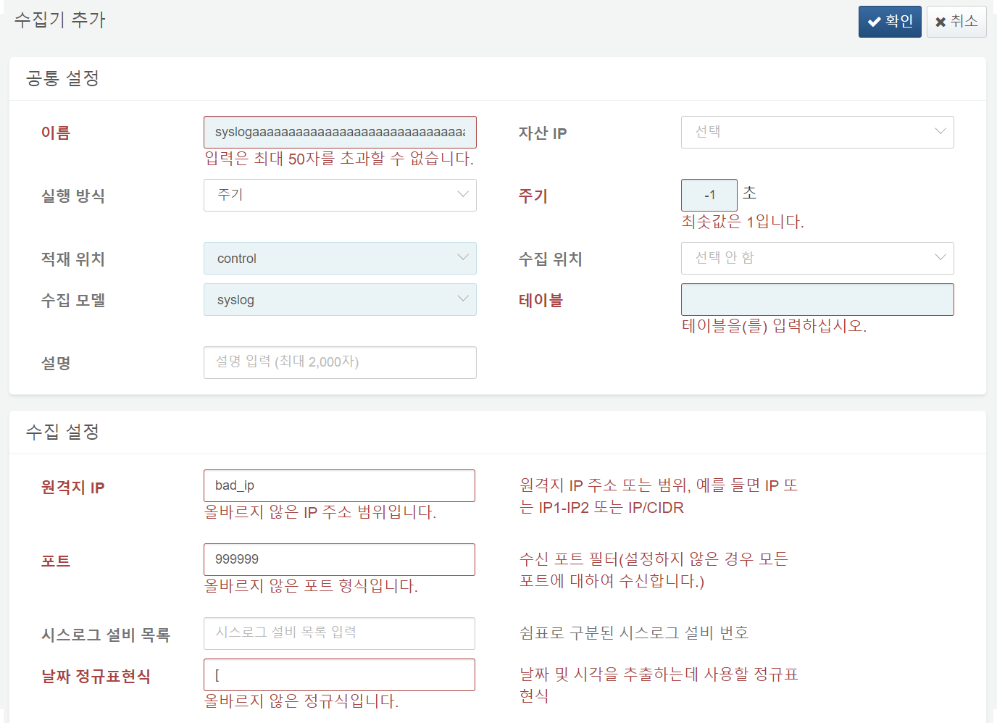997x723 pixels.
Task: Click the 원격지 IP 주소 또는 범위 help text
Action: tap(659, 496)
